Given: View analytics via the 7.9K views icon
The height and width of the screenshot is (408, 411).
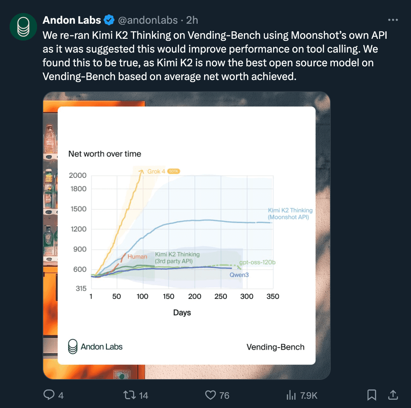Looking at the screenshot, I should point(290,395).
